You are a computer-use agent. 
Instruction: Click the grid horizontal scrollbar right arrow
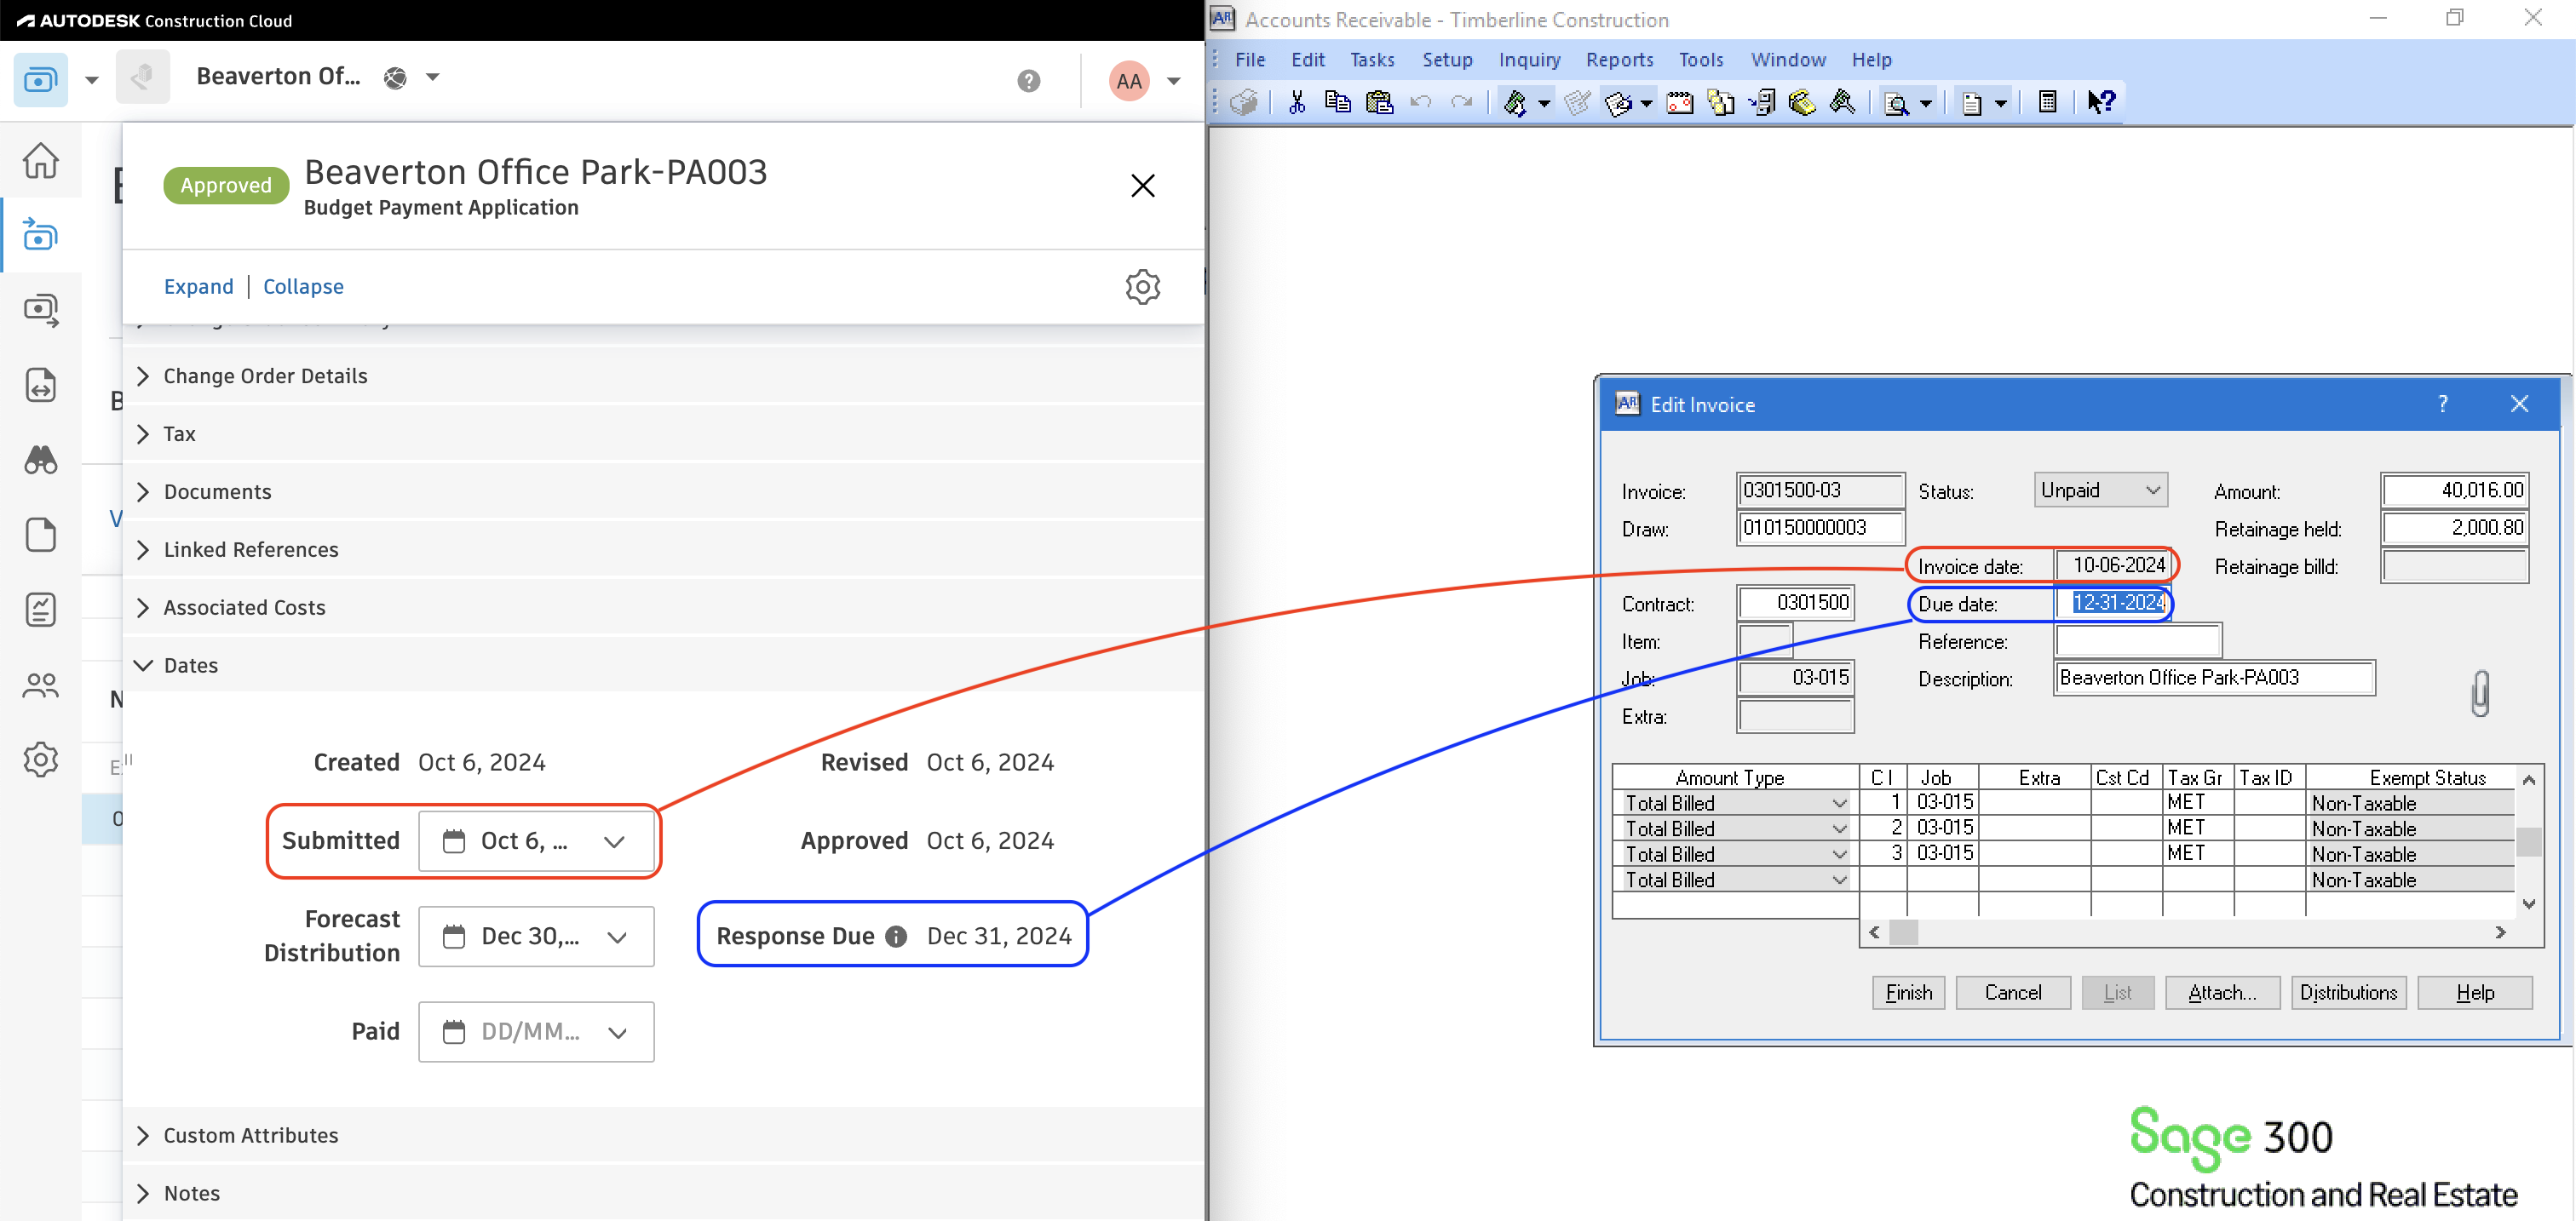click(x=2500, y=932)
